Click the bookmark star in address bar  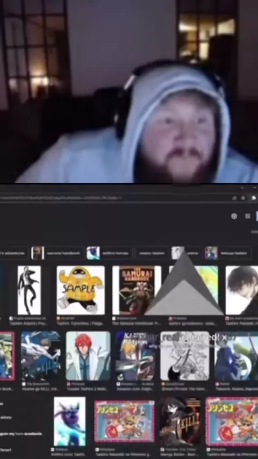point(243,198)
